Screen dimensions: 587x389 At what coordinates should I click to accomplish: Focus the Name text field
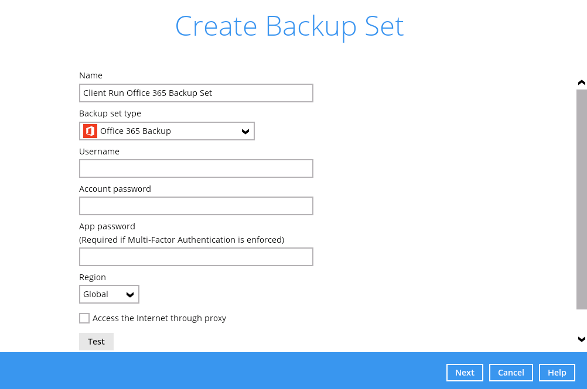click(x=196, y=93)
